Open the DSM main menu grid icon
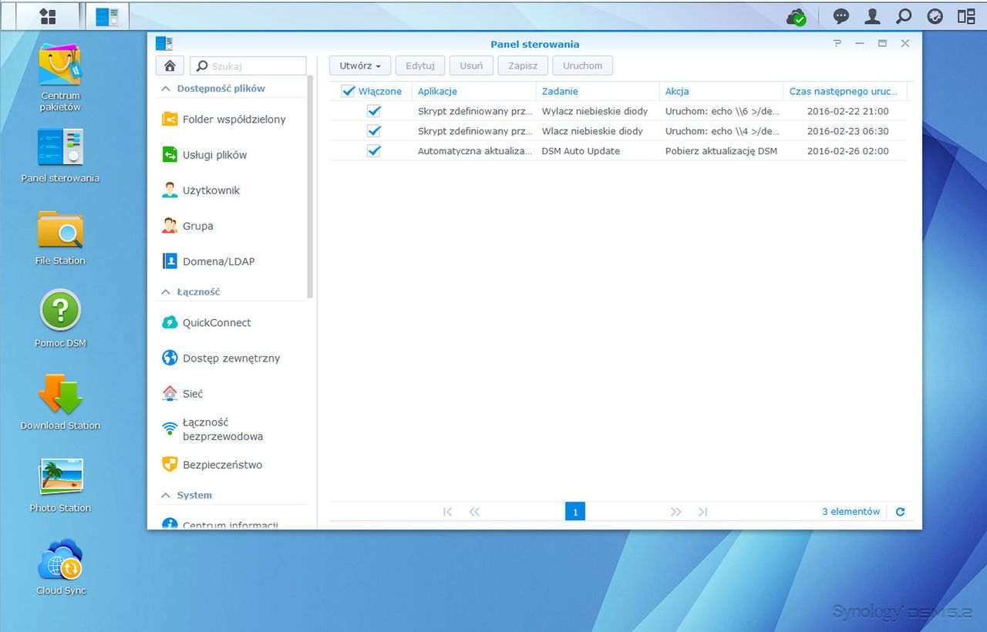987x632 pixels. pos(48,16)
